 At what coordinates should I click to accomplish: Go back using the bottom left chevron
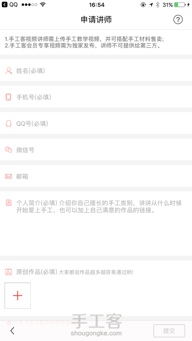tap(12, 331)
